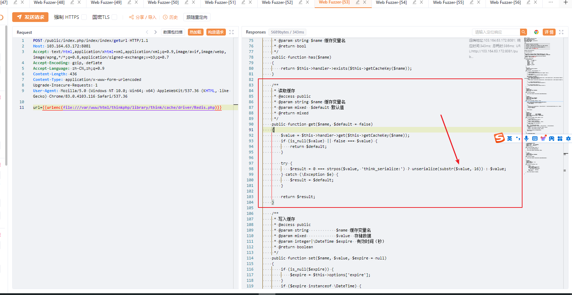Open Sogou toolbox grid icon
Image resolution: width=572 pixels, height=295 pixels.
click(560, 138)
